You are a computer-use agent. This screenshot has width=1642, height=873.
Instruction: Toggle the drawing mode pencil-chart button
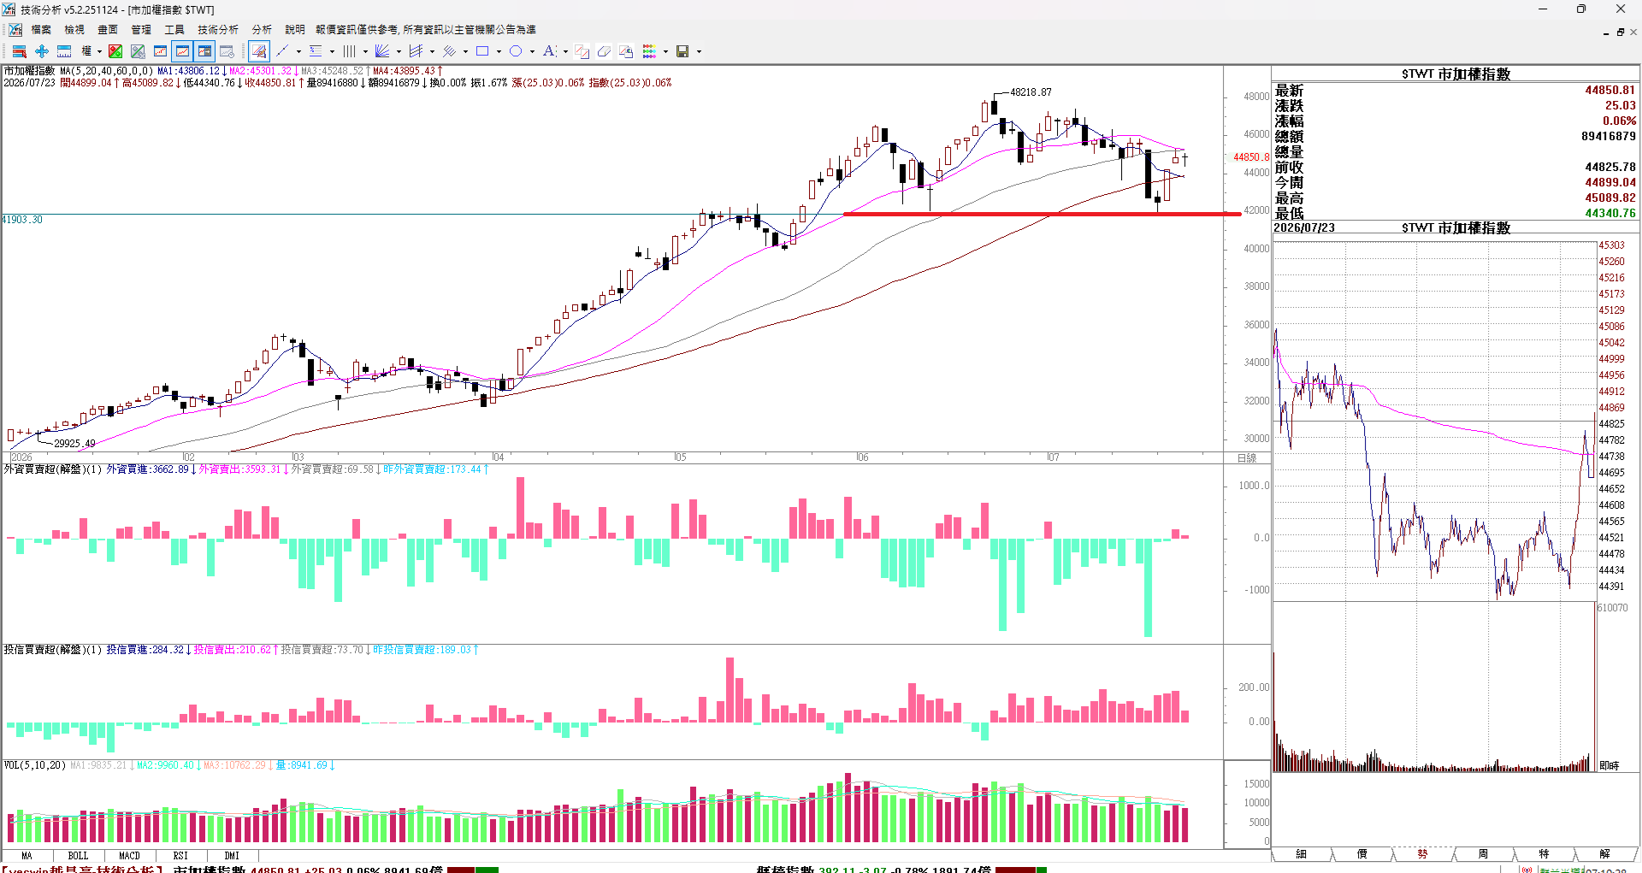pyautogui.click(x=259, y=51)
